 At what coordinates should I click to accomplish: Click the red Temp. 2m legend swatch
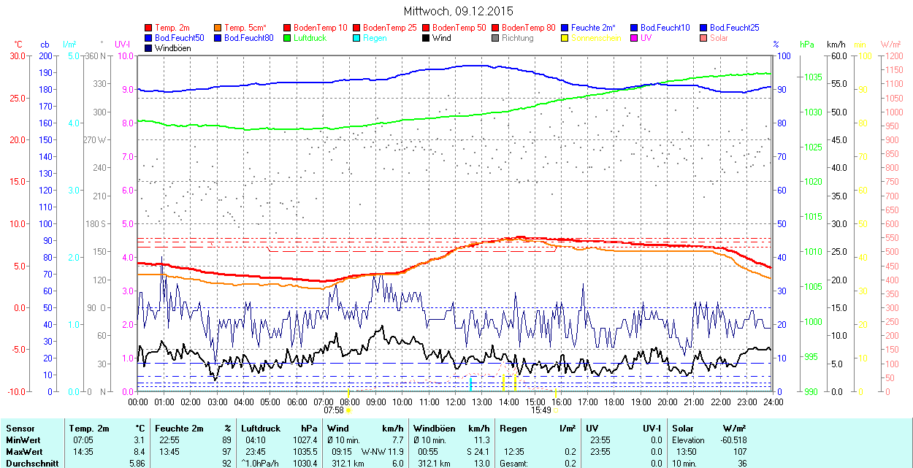point(149,28)
